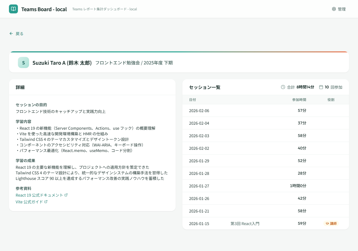Click the back arrow icon
This screenshot has height=251, width=358.
pyautogui.click(x=11, y=33)
